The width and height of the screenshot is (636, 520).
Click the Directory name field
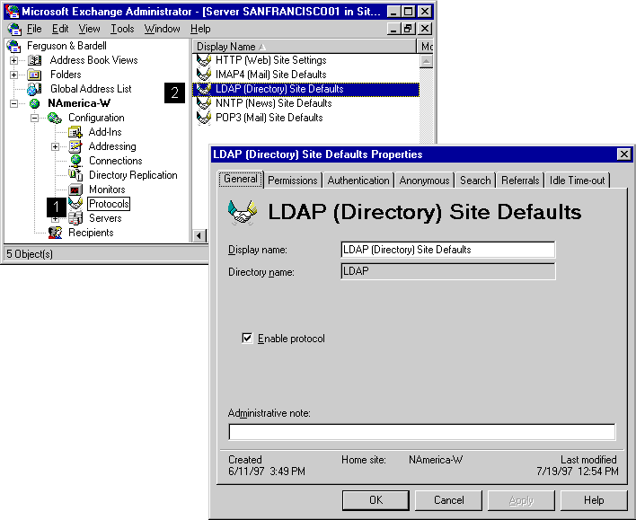coord(447,271)
